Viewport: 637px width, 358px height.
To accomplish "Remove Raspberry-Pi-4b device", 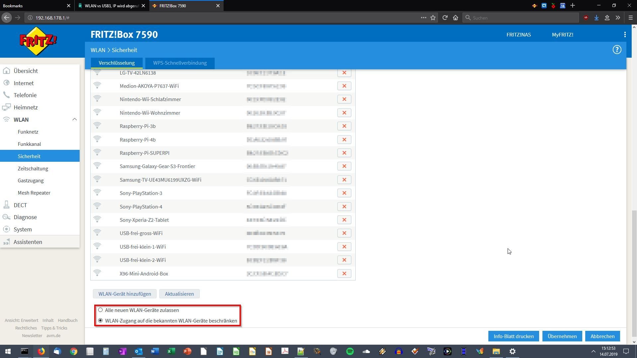I will (x=344, y=140).
